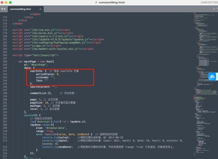Click line number 205 in gutter

tap(5, 115)
